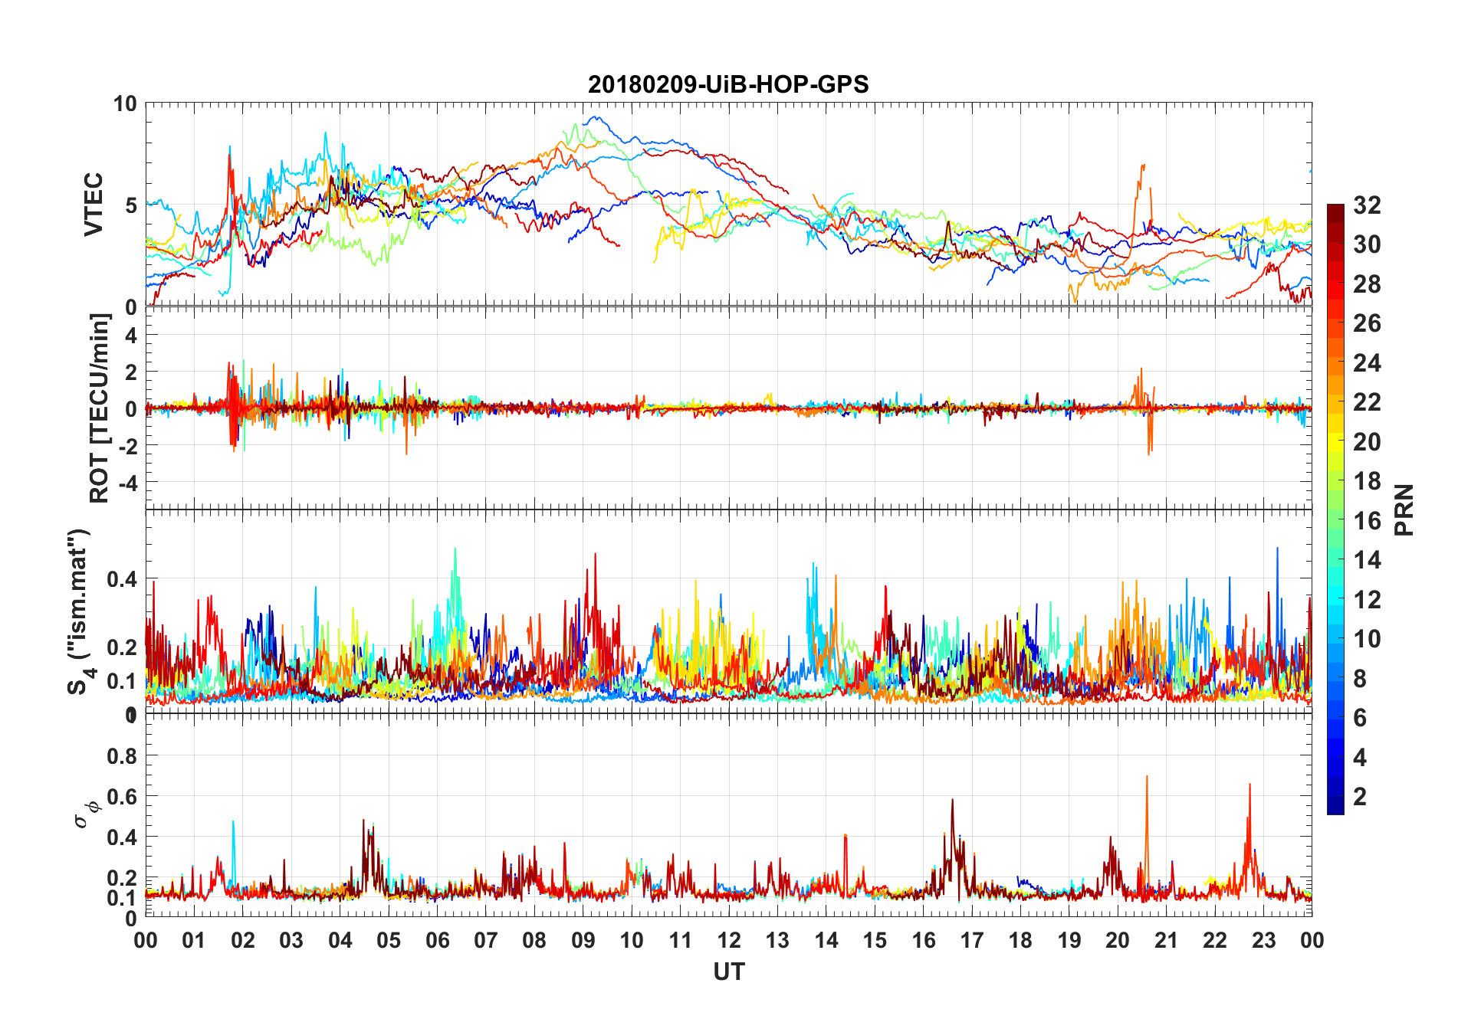Click the ROT axis tick label -2
This screenshot has height=1019, width=1458.
point(128,446)
